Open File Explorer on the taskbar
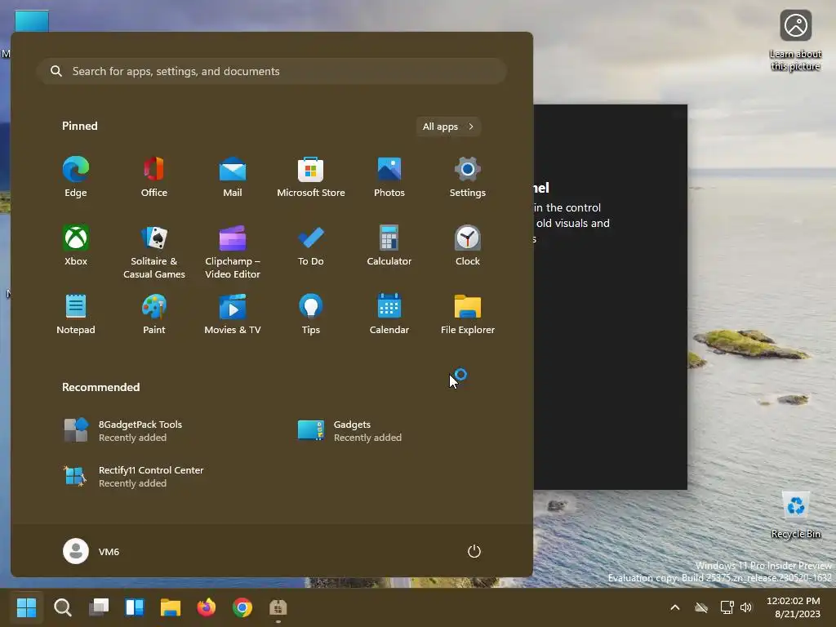The image size is (836, 627). (x=171, y=607)
